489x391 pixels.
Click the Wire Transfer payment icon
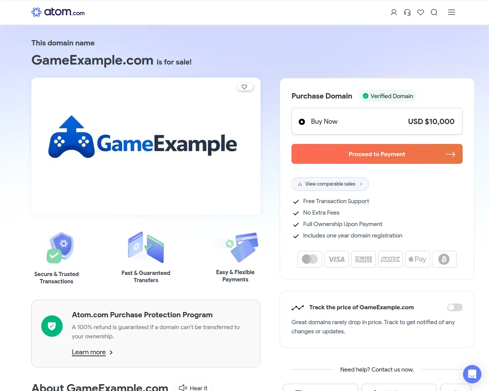[x=364, y=259]
